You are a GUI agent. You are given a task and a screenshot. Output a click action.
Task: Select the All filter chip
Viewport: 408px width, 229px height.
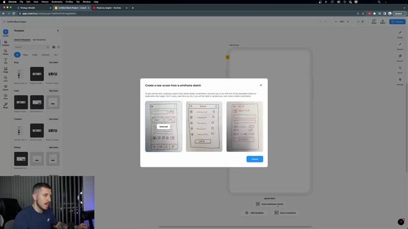[x=17, y=55]
